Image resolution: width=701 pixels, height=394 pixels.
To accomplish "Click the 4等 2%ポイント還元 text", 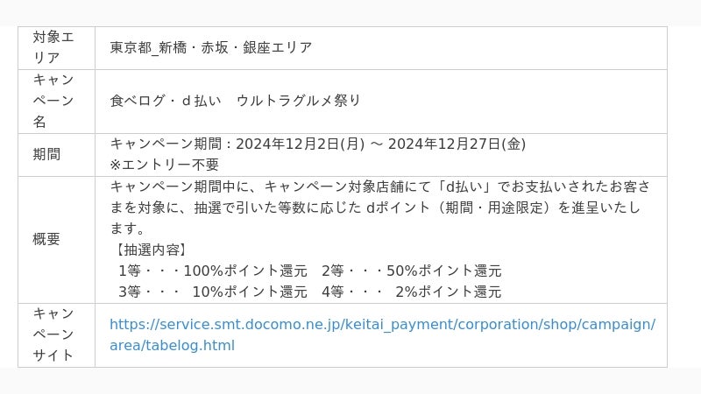I will [x=412, y=292].
